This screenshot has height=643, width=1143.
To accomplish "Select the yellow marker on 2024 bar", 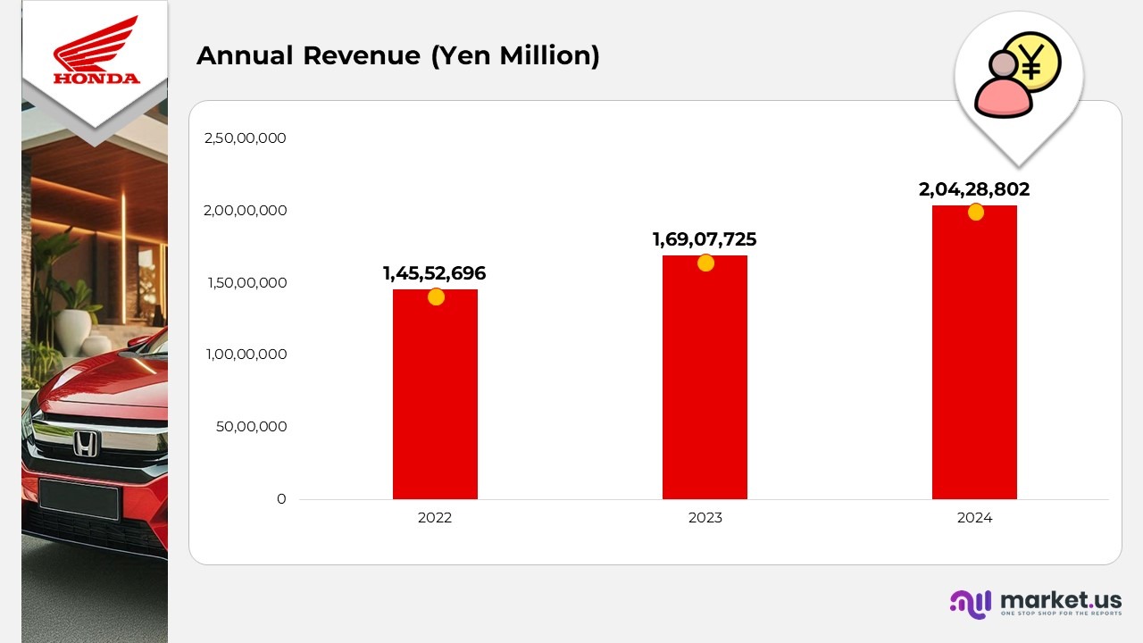I will [975, 213].
